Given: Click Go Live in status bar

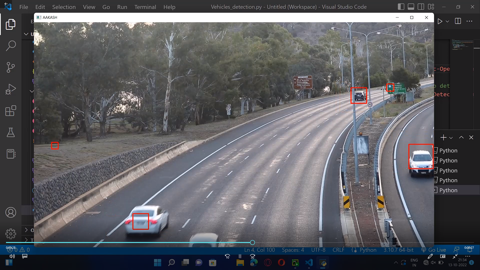Looking at the screenshot, I should coord(434,250).
